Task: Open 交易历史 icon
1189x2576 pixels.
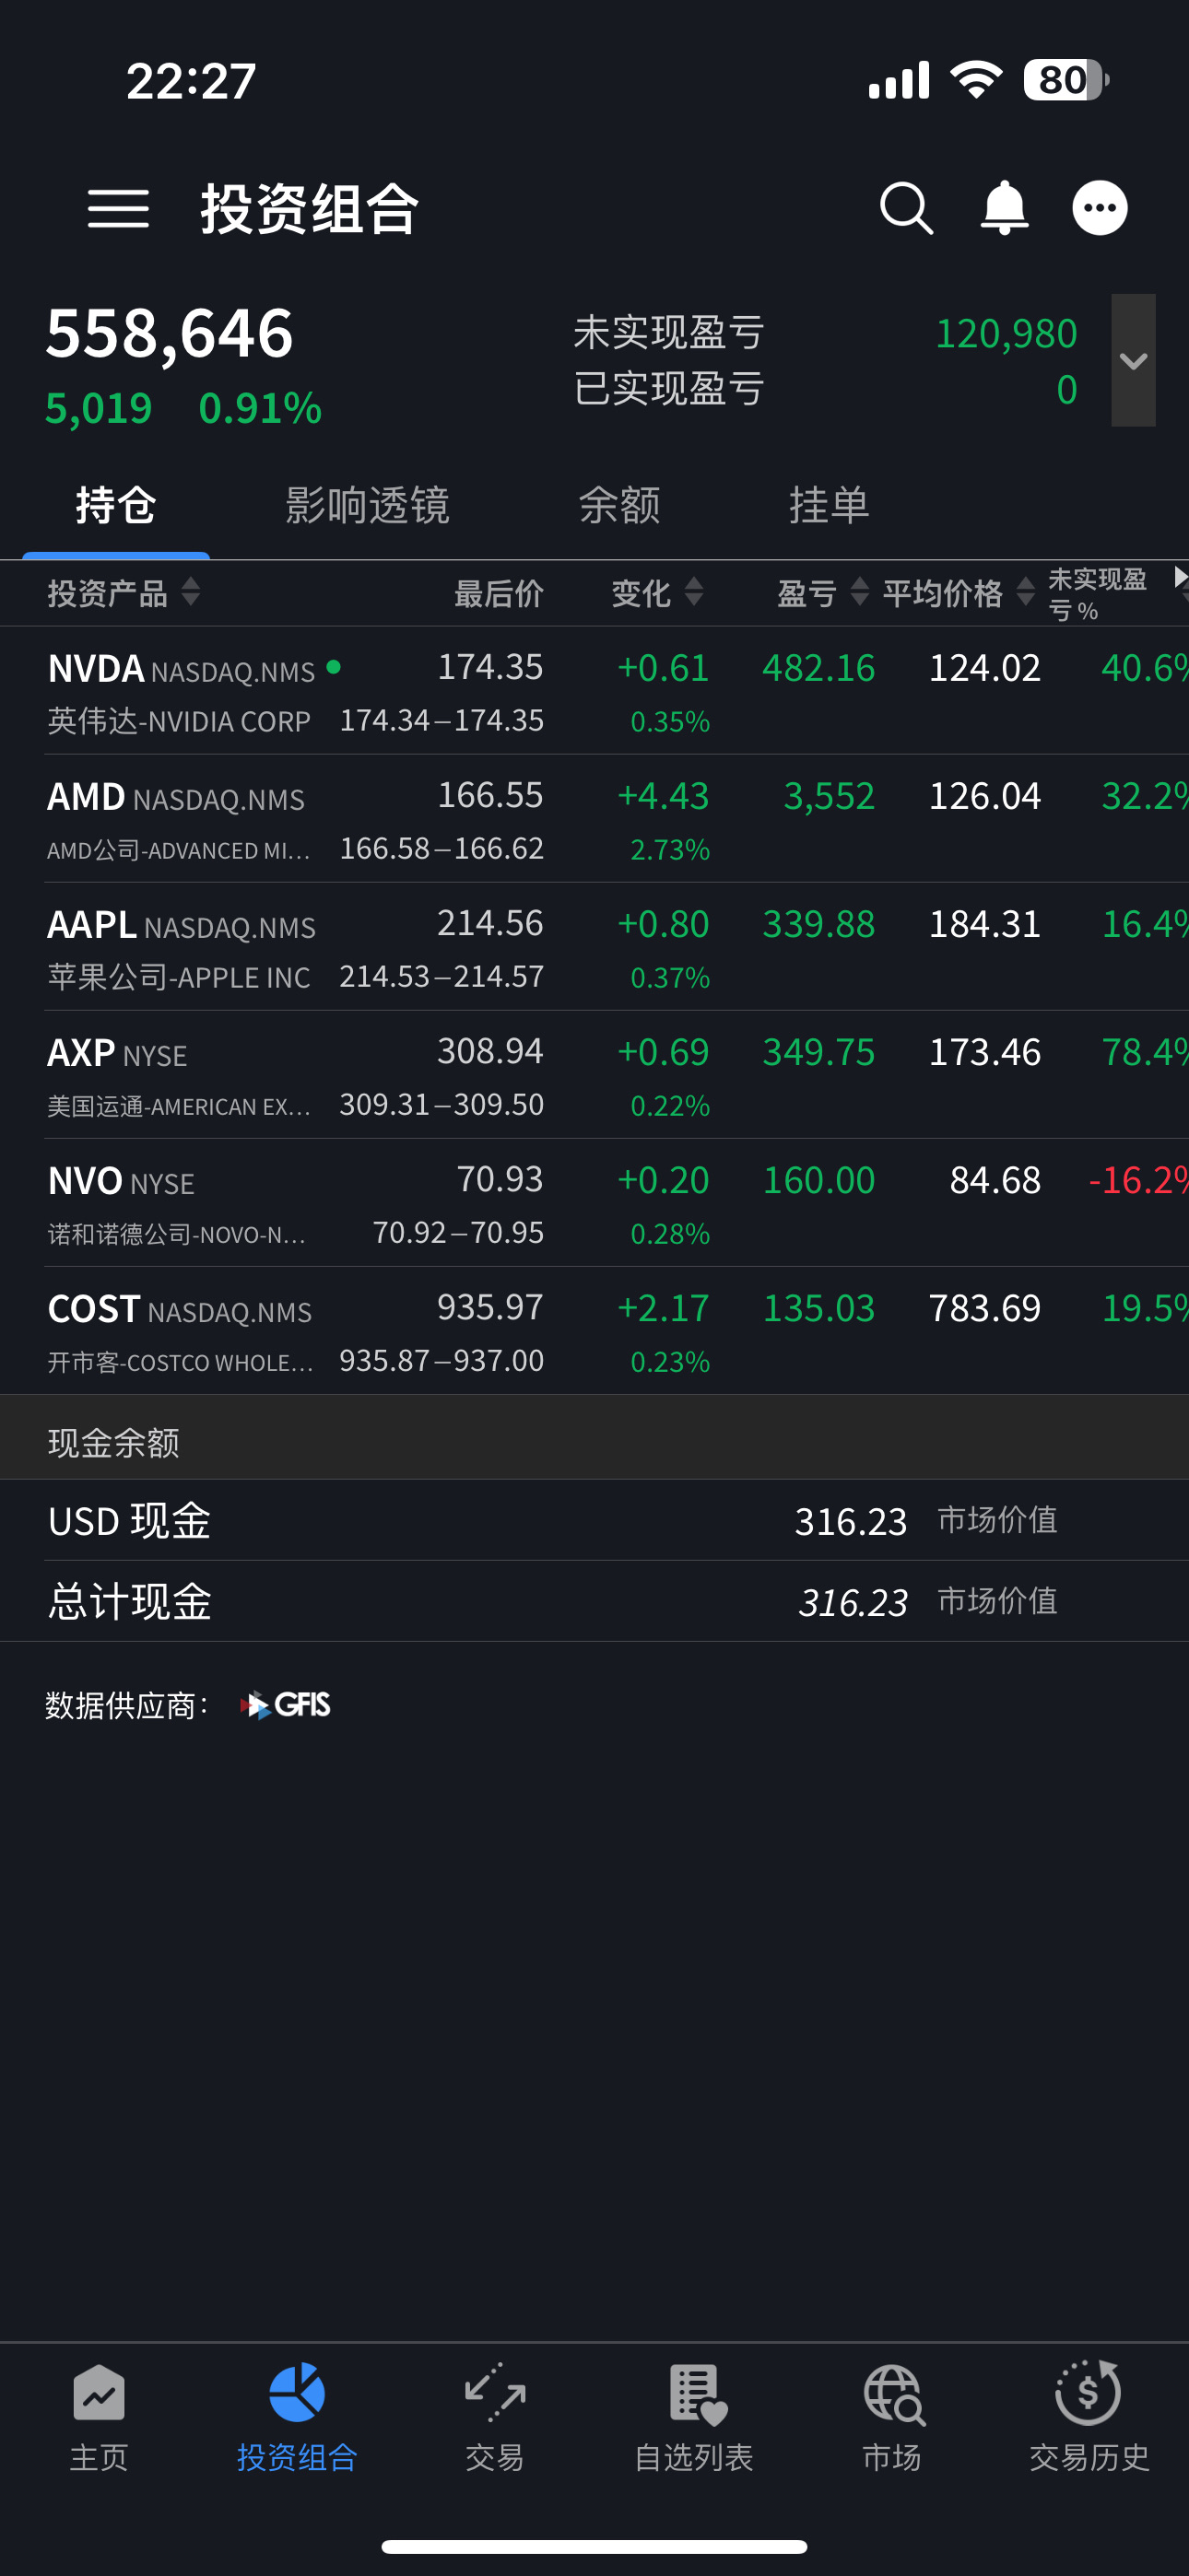Action: click(x=1089, y=2392)
